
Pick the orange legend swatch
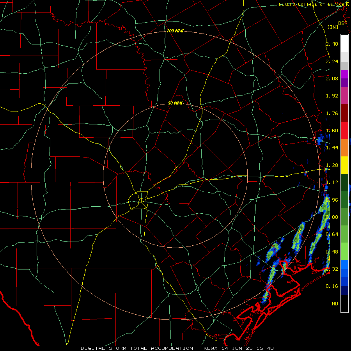coord(344,147)
